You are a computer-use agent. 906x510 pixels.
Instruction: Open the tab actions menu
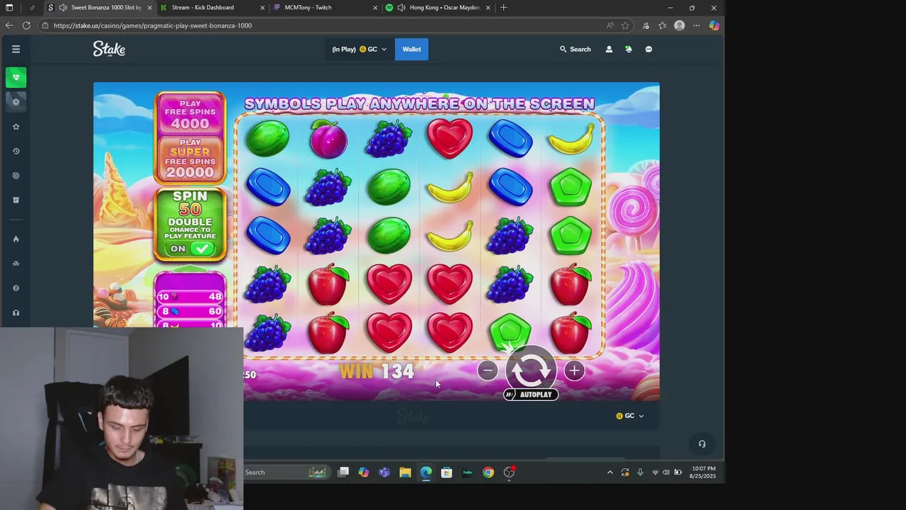tap(10, 8)
